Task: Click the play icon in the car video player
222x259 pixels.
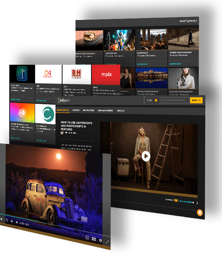Action: point(2,219)
